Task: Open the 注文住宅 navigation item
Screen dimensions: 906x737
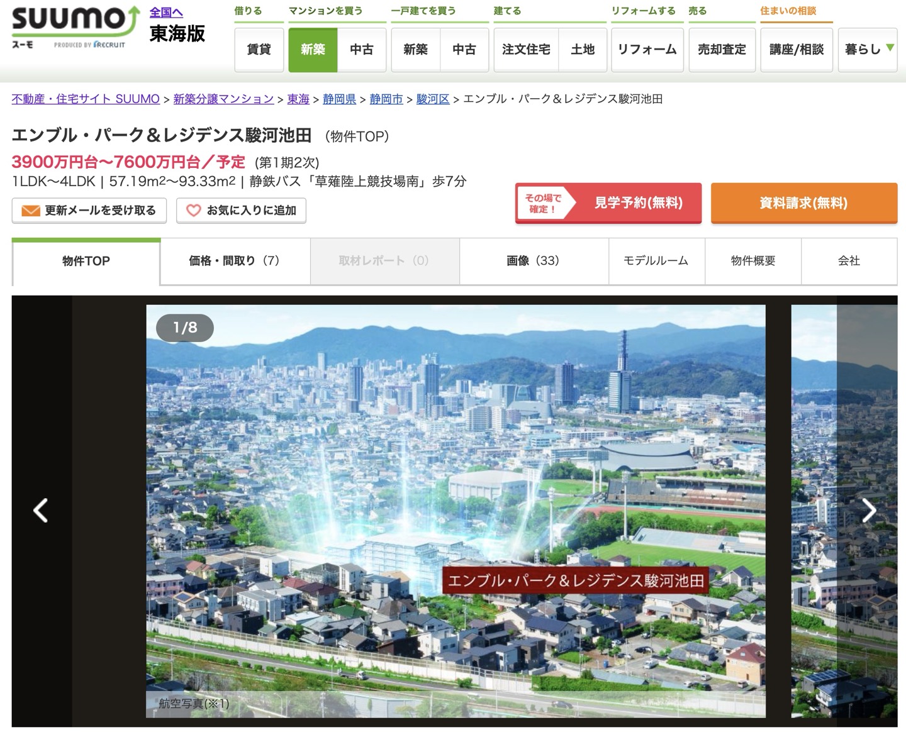Action: coord(526,49)
